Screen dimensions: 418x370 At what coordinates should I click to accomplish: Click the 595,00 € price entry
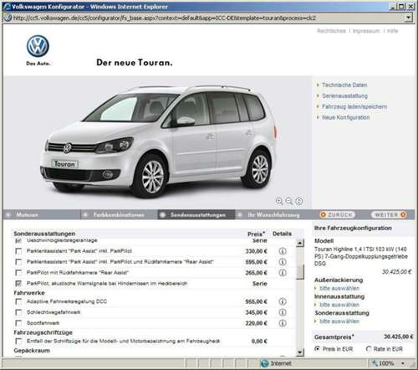pyautogui.click(x=256, y=262)
